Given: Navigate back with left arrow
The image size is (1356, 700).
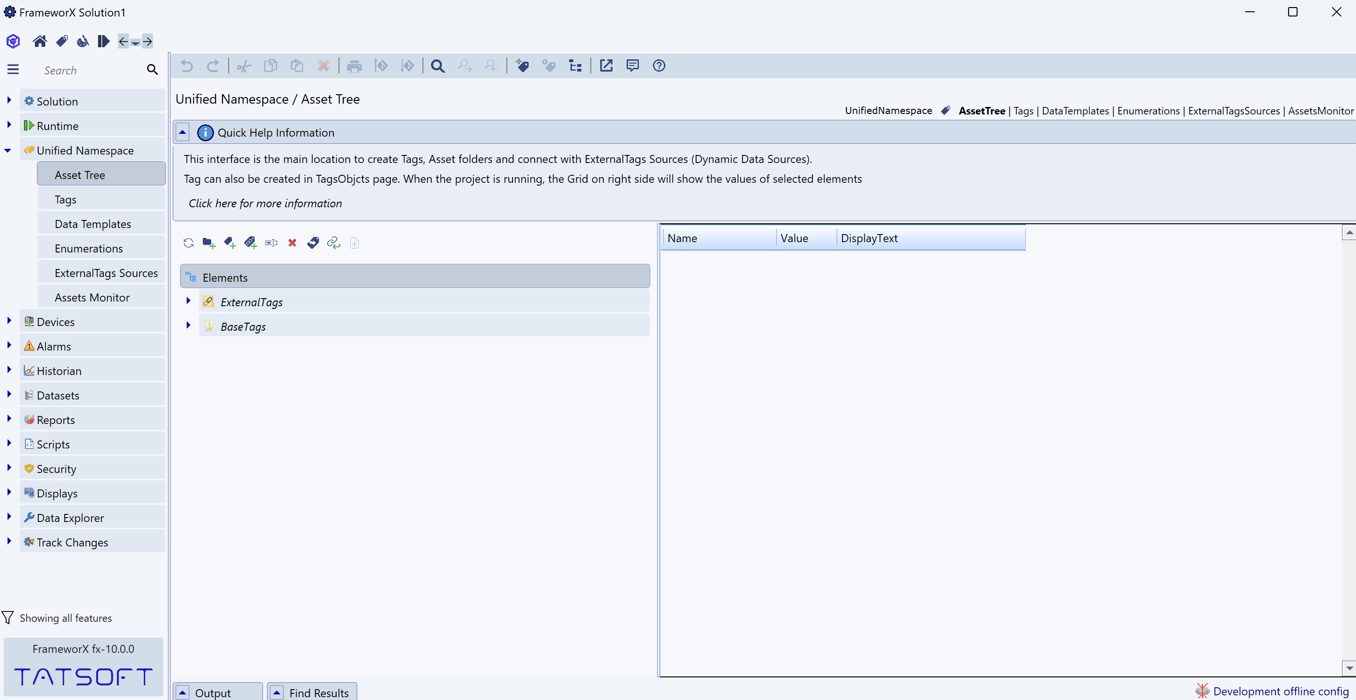Looking at the screenshot, I should (x=123, y=41).
